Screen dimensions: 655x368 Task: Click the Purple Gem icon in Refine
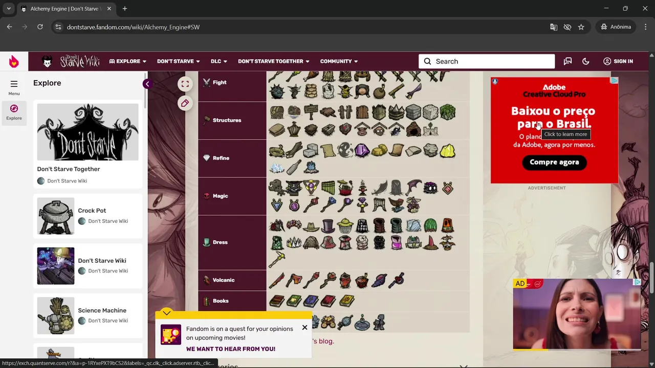(362, 150)
